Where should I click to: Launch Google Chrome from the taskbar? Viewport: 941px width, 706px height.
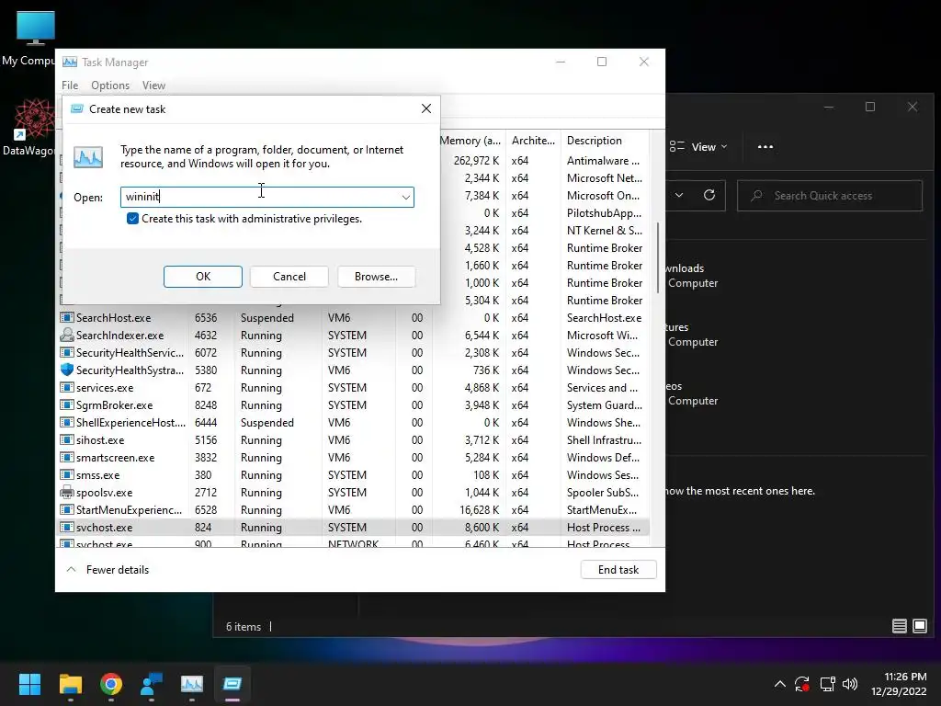111,684
